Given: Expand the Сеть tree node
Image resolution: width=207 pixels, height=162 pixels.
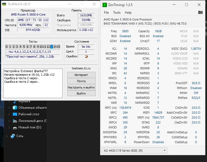Looking at the screenshot, I should (7, 136).
